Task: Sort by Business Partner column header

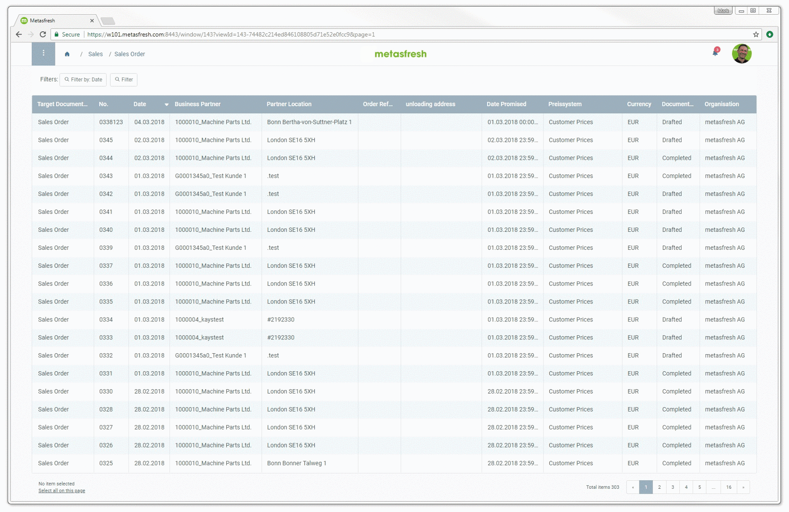Action: pos(216,104)
